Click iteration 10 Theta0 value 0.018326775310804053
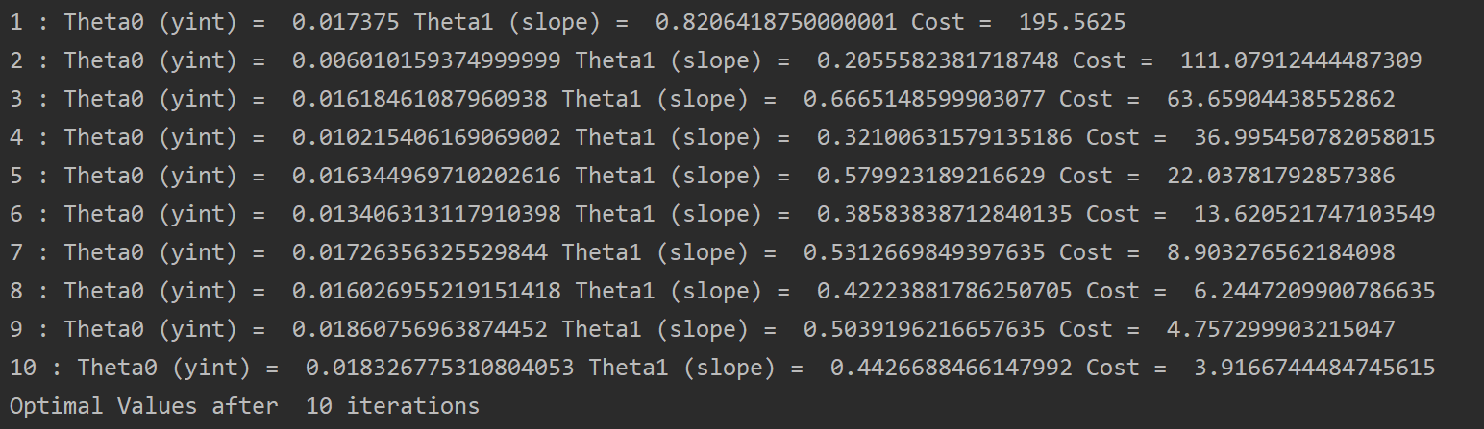The image size is (1484, 429). pyautogui.click(x=440, y=368)
